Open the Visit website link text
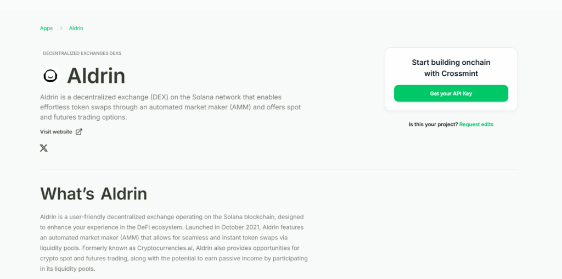Image resolution: width=562 pixels, height=279 pixels. [x=56, y=132]
